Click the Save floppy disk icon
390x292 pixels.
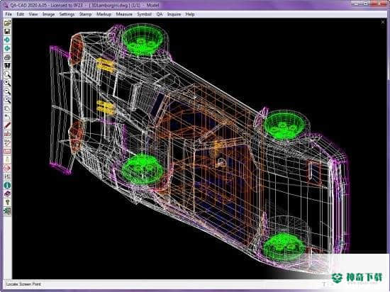tap(8, 31)
